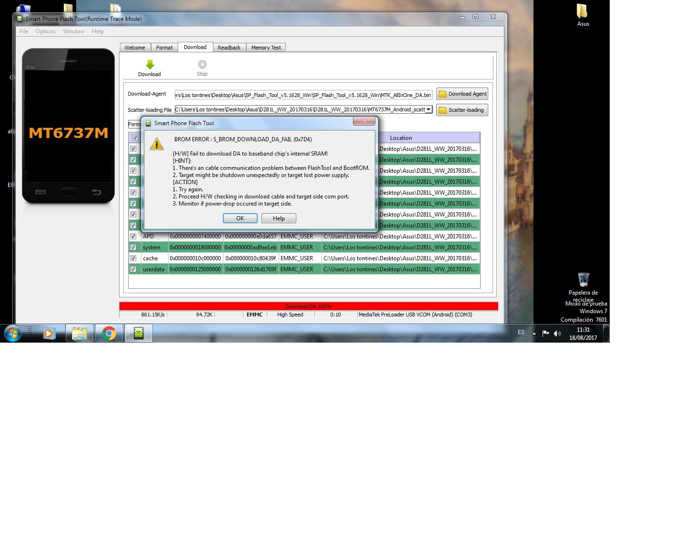Click the red Download DA progress bar
This screenshot has height=552, width=684.
coord(308,306)
